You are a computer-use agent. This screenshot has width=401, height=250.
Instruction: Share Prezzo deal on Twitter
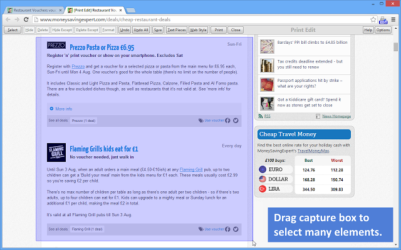pos(236,121)
